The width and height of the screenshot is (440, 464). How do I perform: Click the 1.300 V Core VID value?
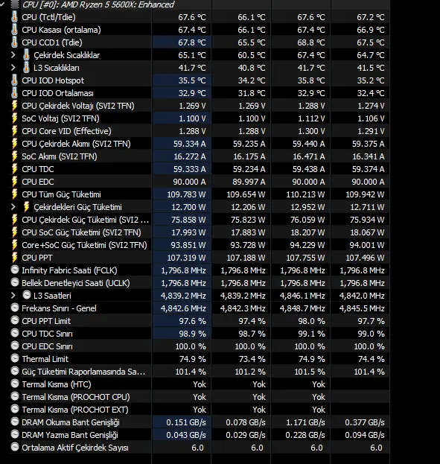click(x=311, y=131)
